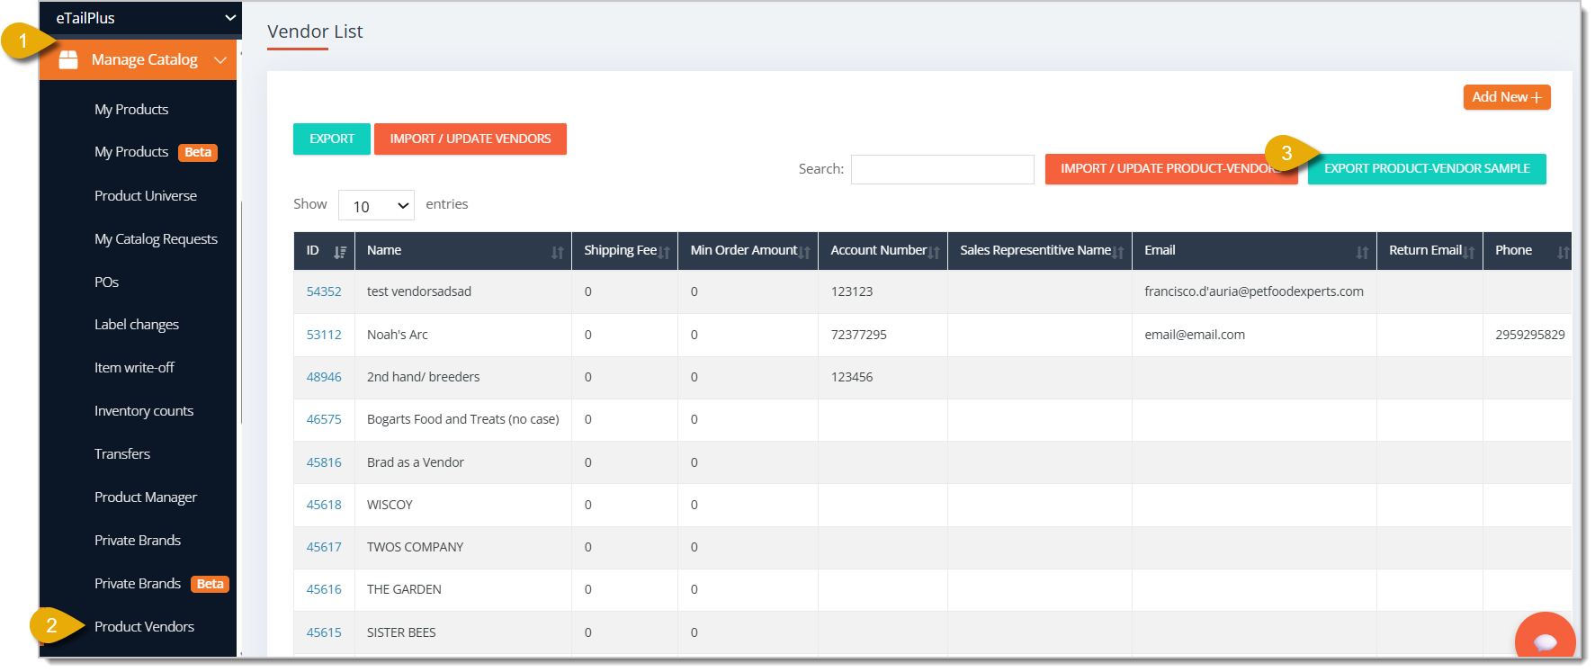Collapse the Manage Catalog chevron
The image size is (1595, 672).
tap(220, 60)
